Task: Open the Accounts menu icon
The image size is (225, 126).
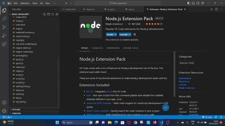Action: [4, 103]
